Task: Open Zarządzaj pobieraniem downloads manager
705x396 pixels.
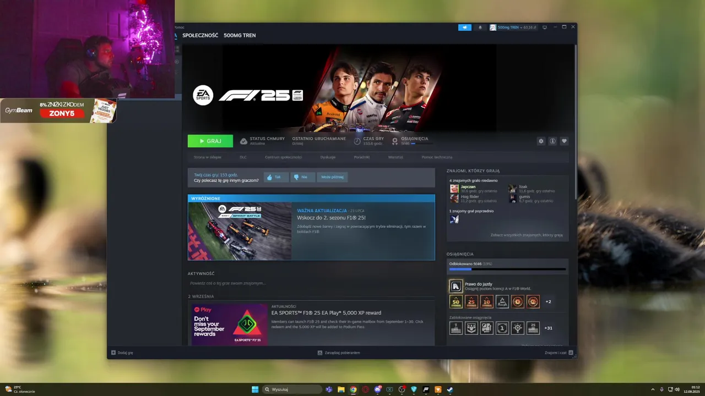Action: click(x=339, y=353)
